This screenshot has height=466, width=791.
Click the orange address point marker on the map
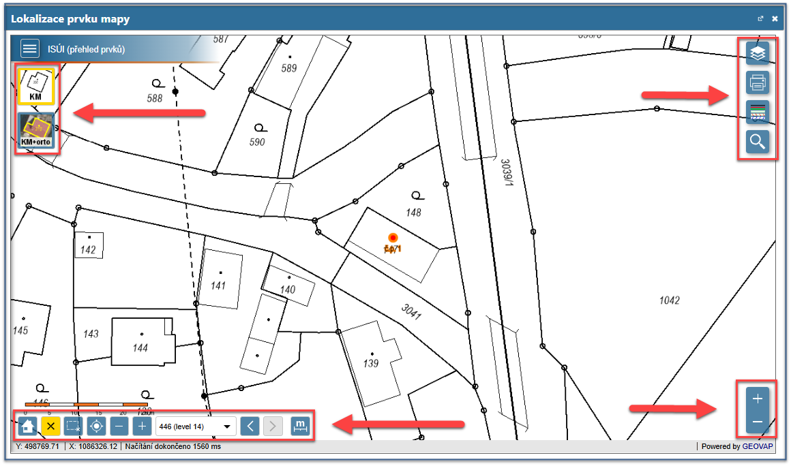393,238
